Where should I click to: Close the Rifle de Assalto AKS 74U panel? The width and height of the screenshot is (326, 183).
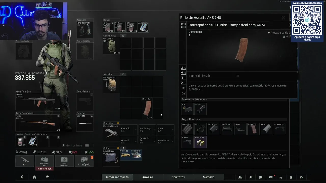[x=283, y=18]
